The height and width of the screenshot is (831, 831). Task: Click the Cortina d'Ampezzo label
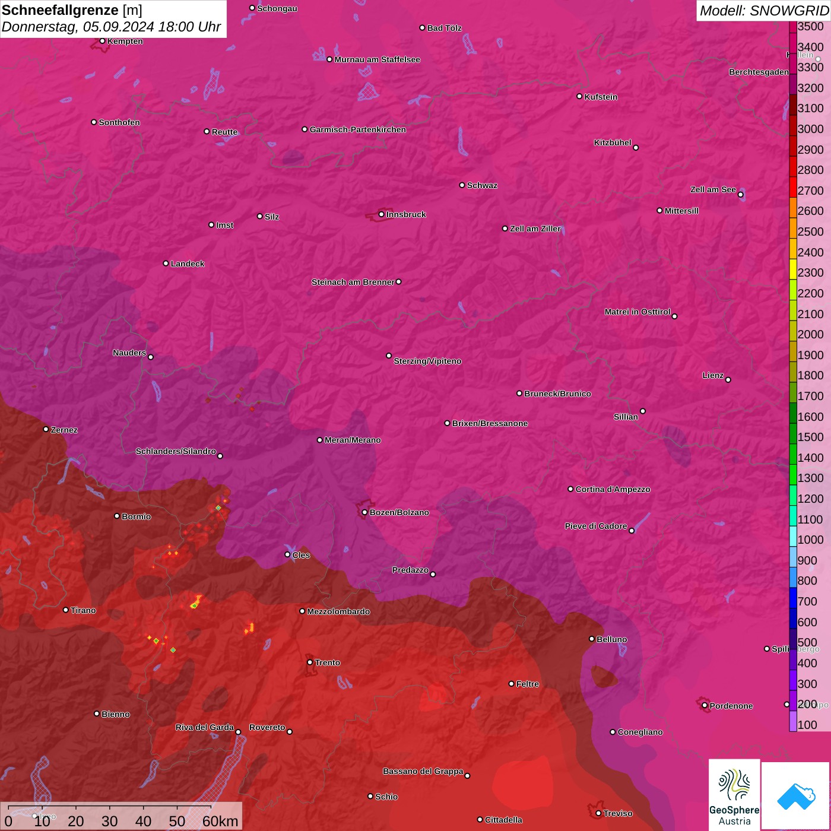(x=613, y=489)
